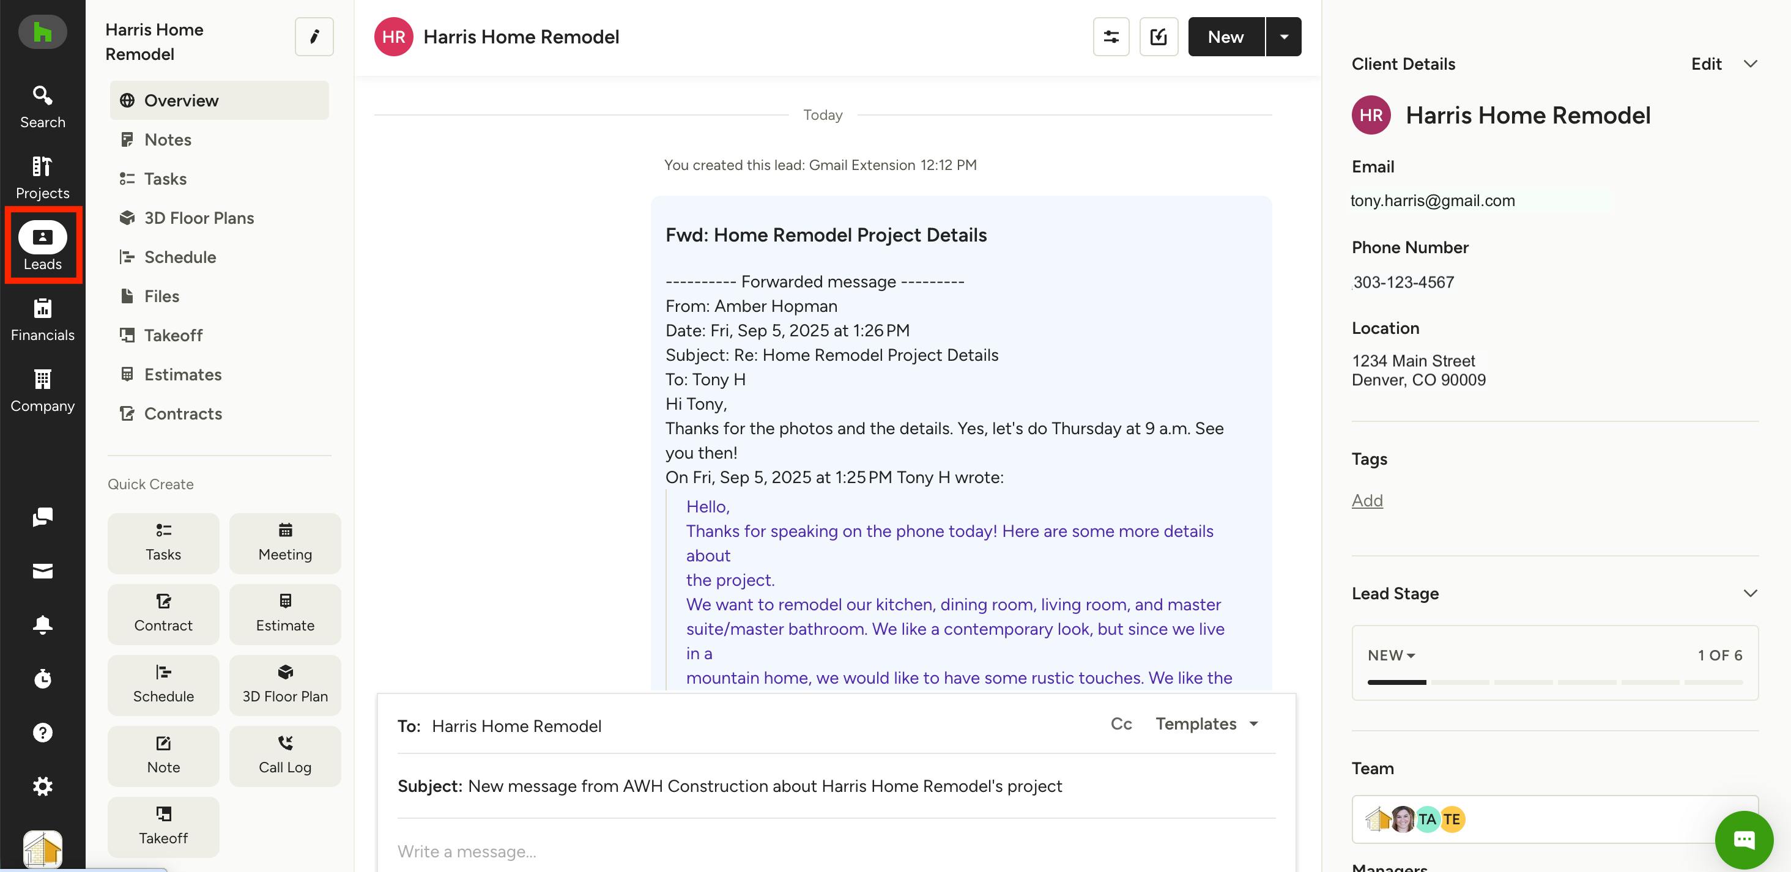The image size is (1791, 872).
Task: Open the timer stopwatch icon
Action: [x=42, y=679]
